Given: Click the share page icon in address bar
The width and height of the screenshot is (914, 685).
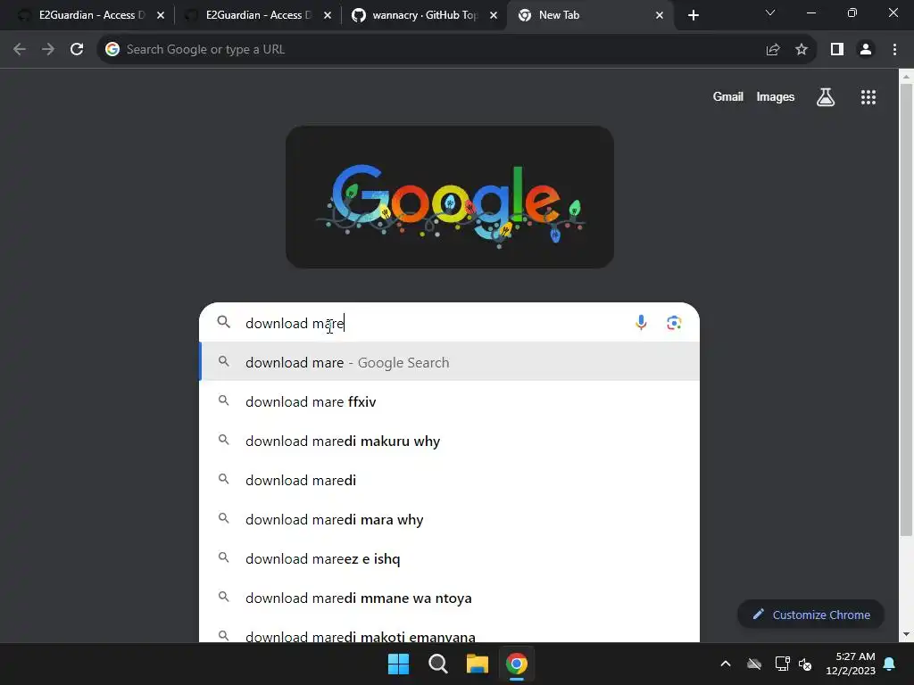Looking at the screenshot, I should [x=773, y=50].
